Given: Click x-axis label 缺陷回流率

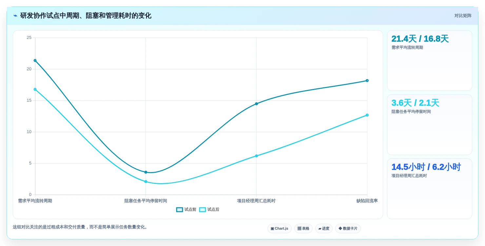Looking at the screenshot, I should click(x=367, y=201).
